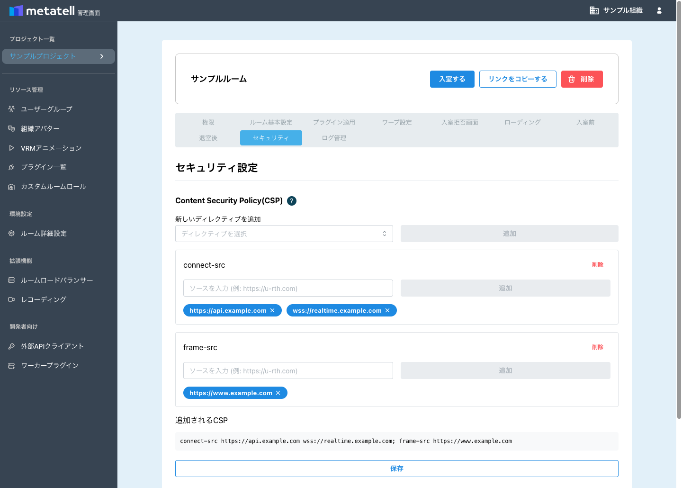
Task: Click 追加 button in frame-src section
Action: pyautogui.click(x=505, y=371)
